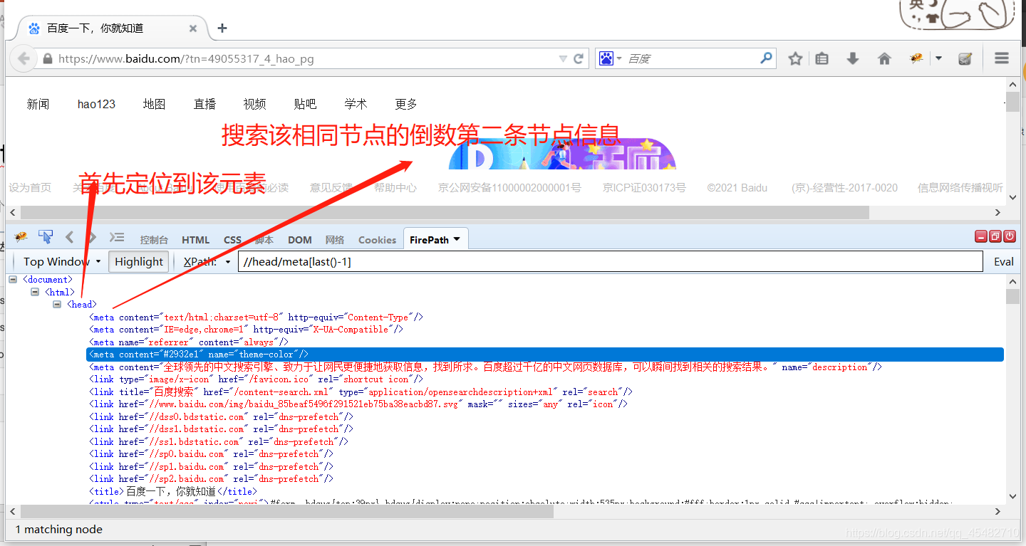Deactivate Firebug with the red power button
The image size is (1026, 546).
point(1010,237)
